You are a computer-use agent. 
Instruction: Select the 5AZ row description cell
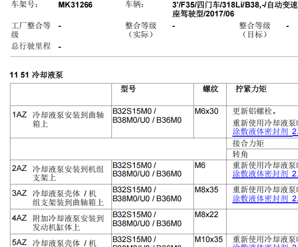(x=61, y=241)
